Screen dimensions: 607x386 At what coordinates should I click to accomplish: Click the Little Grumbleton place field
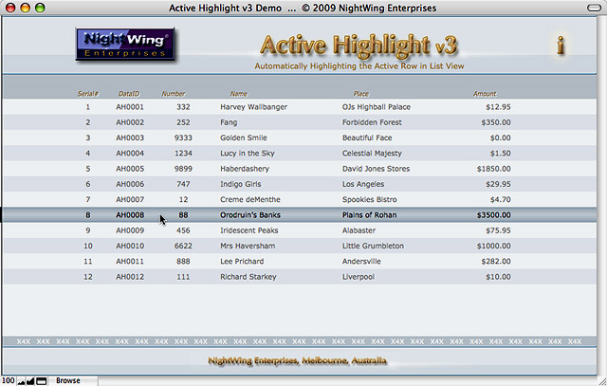373,246
